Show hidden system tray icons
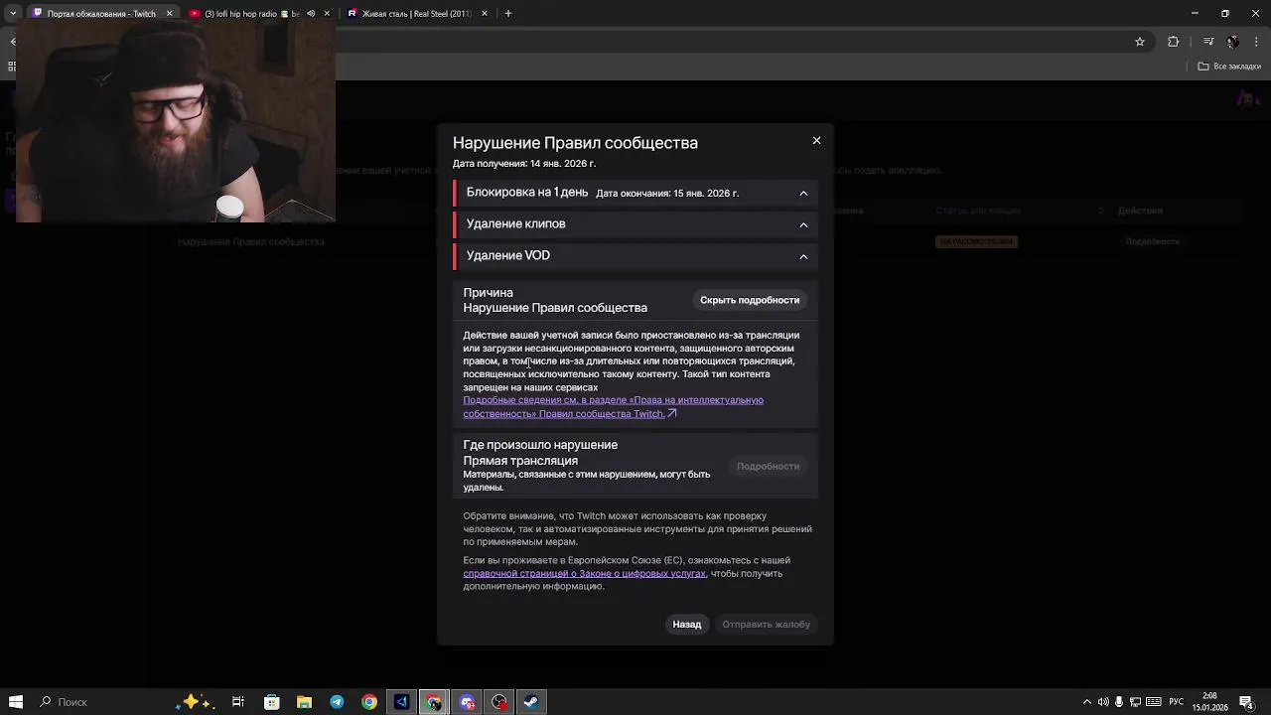This screenshot has height=715, width=1271. [1086, 702]
